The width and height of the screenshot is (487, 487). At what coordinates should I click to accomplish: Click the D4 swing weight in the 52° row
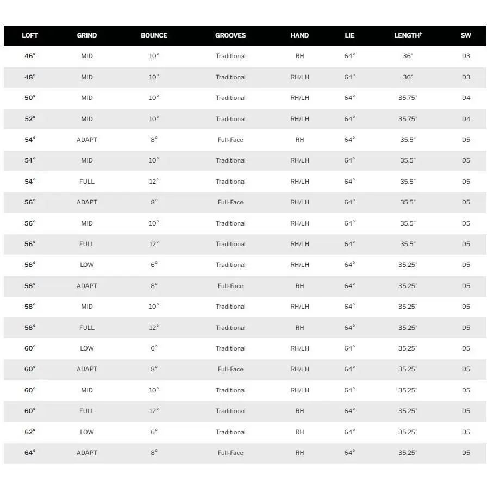point(466,119)
